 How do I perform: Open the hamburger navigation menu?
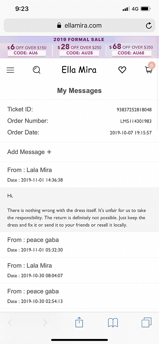[x=10, y=70]
